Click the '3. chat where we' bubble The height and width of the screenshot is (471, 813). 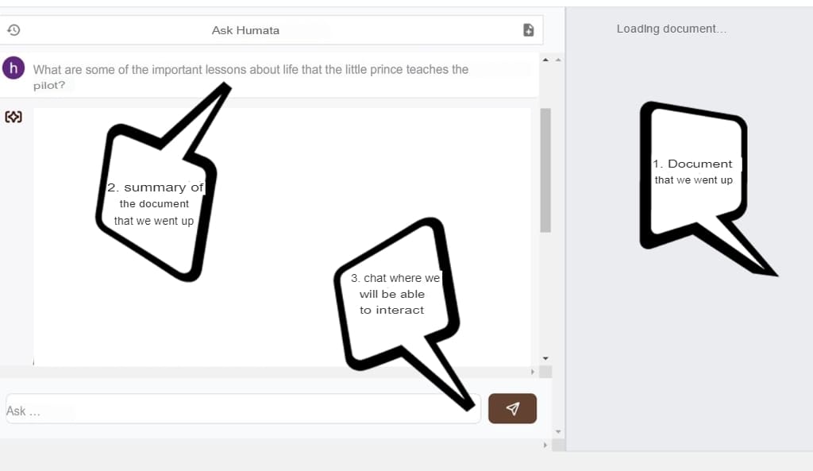click(394, 294)
